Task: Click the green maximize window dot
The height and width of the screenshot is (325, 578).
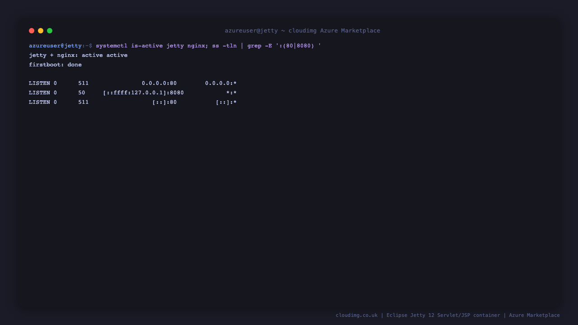Action: pyautogui.click(x=50, y=31)
